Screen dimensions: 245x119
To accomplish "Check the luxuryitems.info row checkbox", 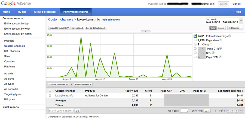I will [x=50, y=95].
